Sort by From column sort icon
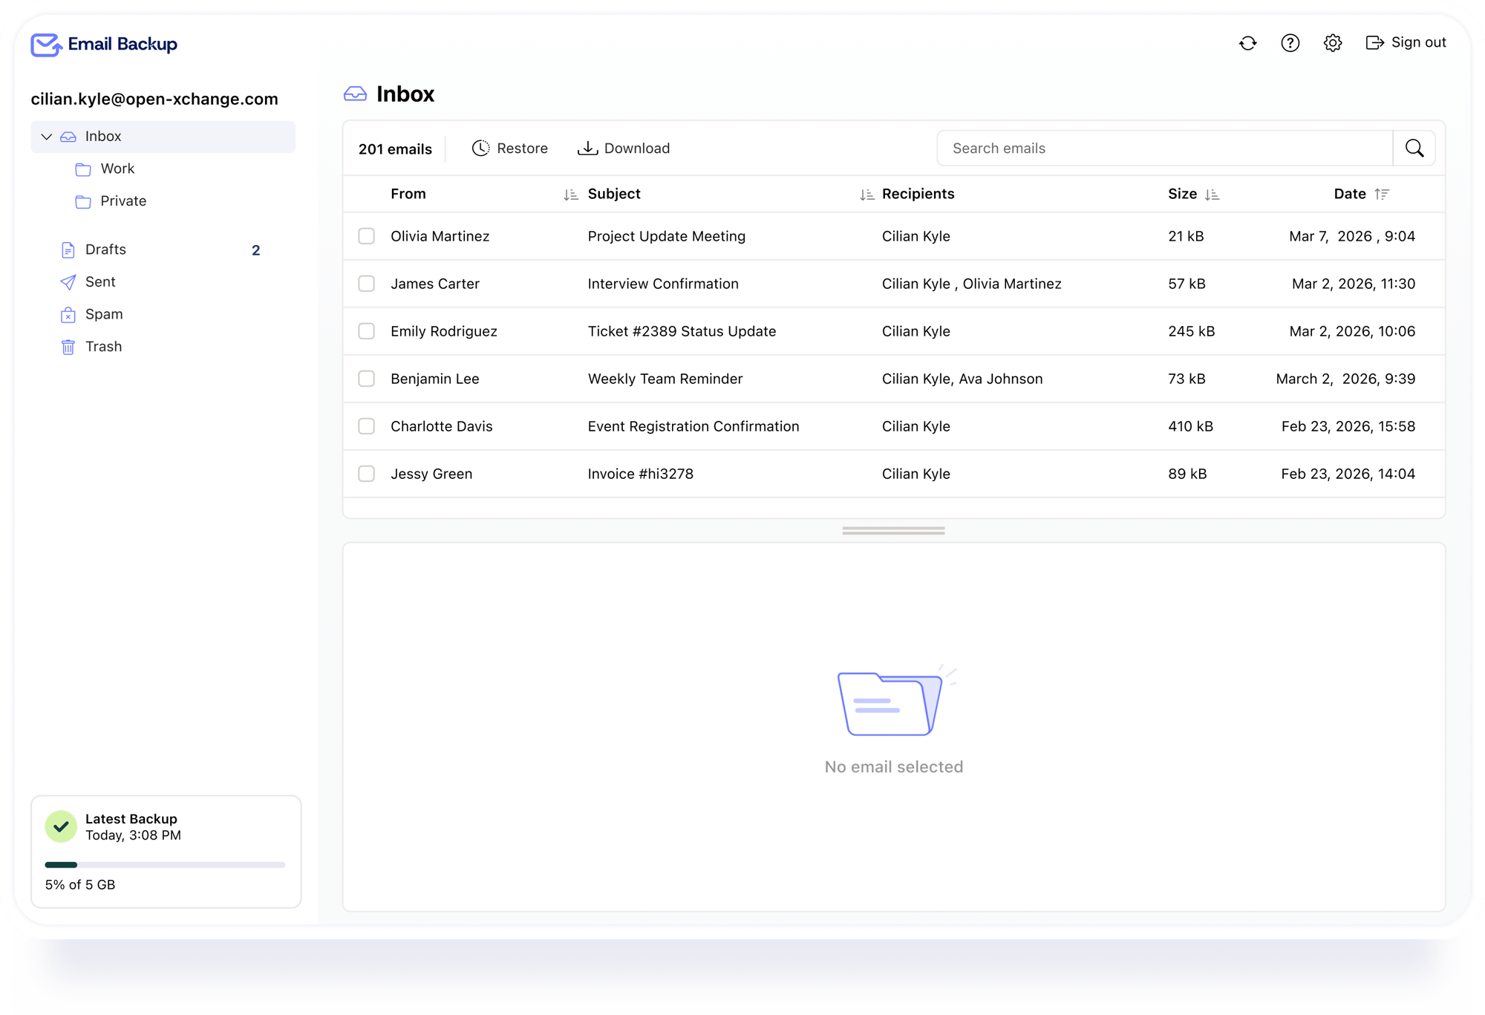This screenshot has width=1485, height=1015. coord(570,195)
